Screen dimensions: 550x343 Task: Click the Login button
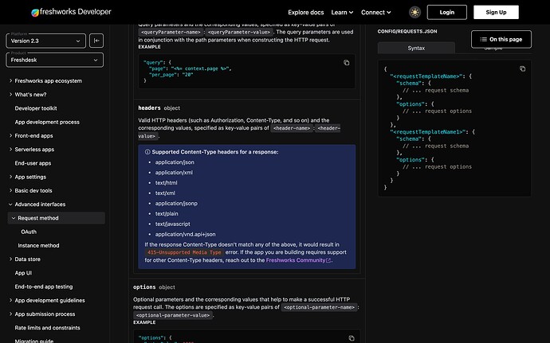pyautogui.click(x=446, y=12)
